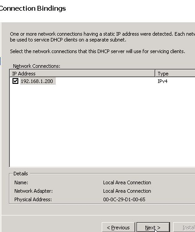195x232 pixels.
Task: Go back with the < Previous button
Action: click(118, 228)
